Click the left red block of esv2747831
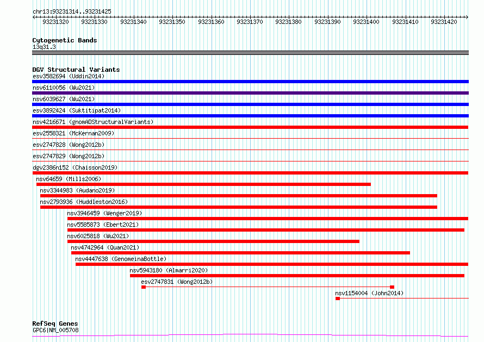The image size is (484, 342). coord(144,287)
